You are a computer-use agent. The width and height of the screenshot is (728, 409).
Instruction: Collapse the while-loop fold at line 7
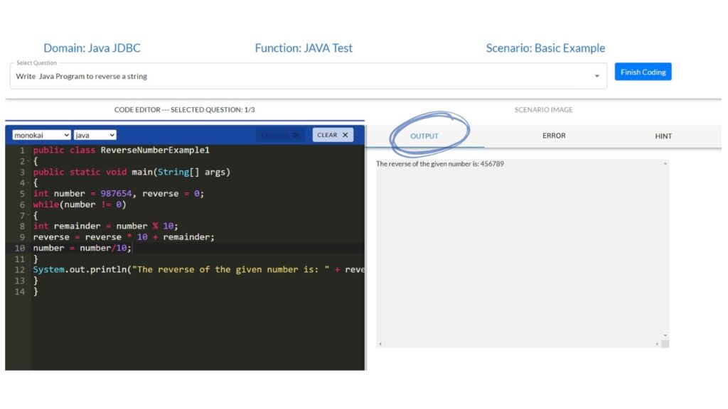tap(27, 216)
